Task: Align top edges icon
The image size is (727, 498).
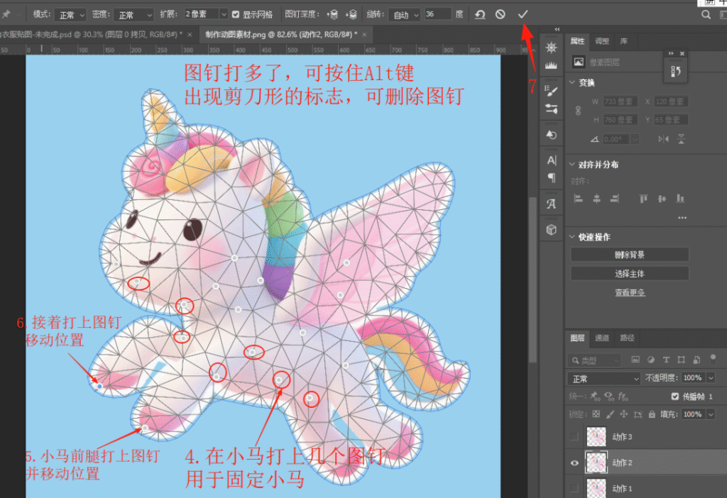Action: [x=643, y=199]
